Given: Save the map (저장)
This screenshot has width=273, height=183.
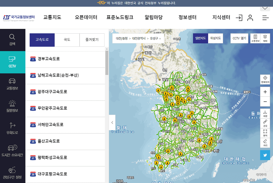Looking at the screenshot, I should coord(265,114).
